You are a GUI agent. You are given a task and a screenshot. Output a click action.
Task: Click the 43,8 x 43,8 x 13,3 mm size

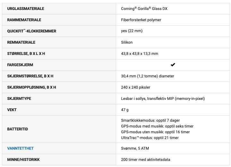[x=140, y=54]
